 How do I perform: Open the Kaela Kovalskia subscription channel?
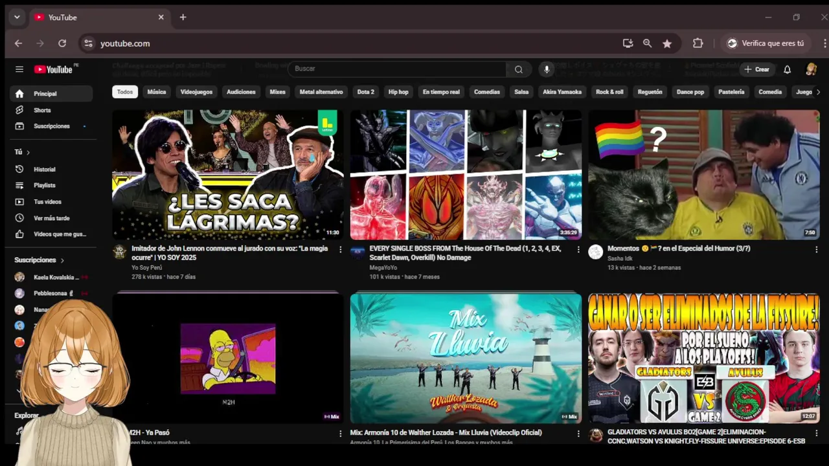[x=52, y=277]
